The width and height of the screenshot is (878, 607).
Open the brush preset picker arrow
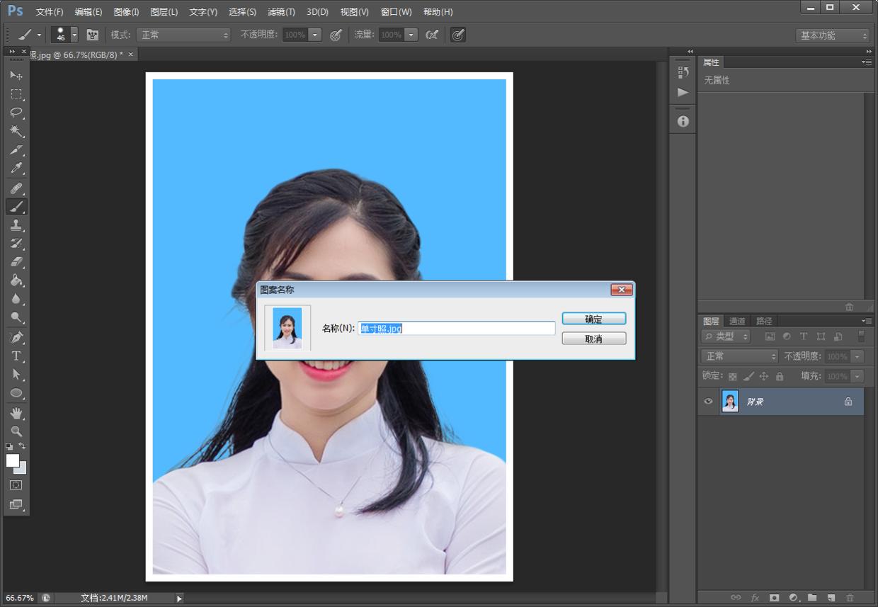click(74, 35)
